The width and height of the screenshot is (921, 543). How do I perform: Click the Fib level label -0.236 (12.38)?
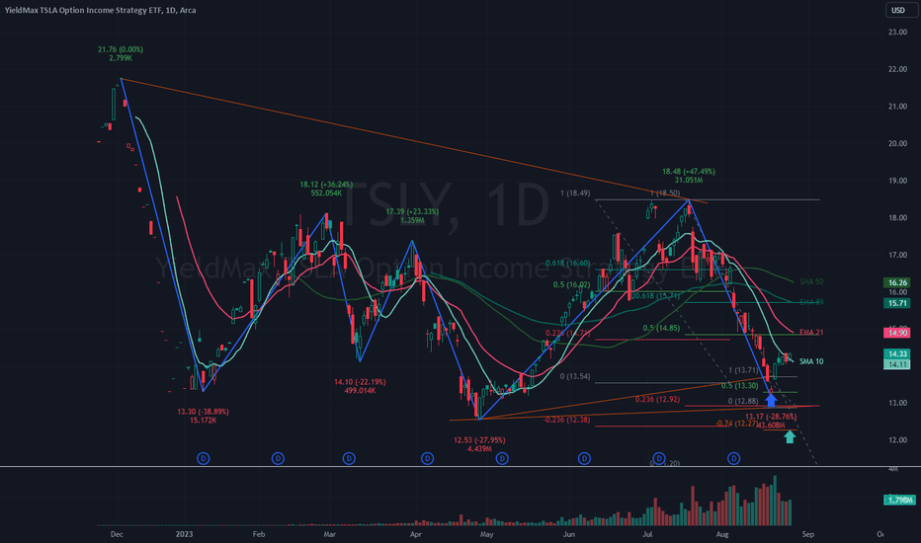566,420
